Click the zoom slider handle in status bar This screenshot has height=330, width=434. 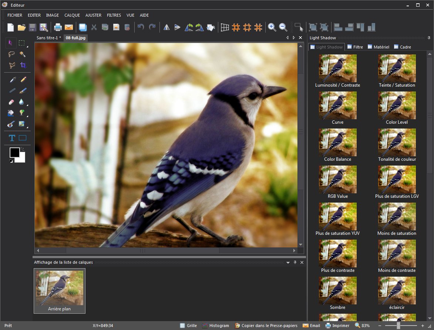tap(398, 326)
